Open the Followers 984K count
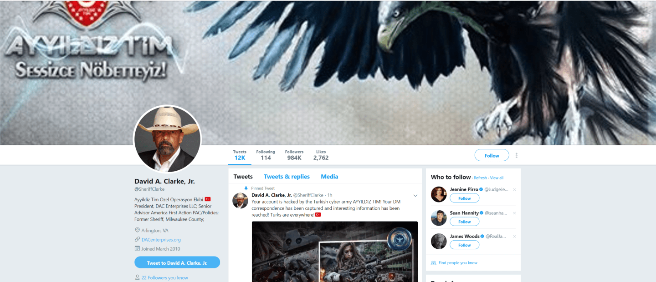This screenshot has height=282, width=656. [x=294, y=155]
